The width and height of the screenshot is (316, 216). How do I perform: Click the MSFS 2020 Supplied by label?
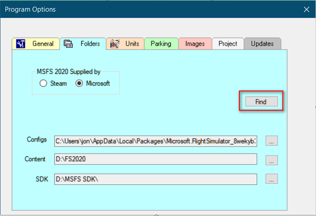69,72
